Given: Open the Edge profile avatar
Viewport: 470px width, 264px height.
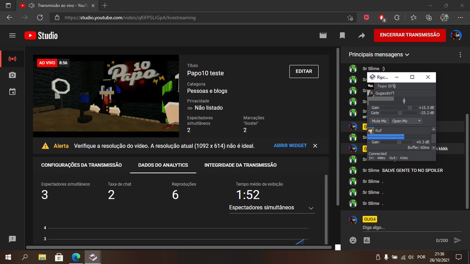Looking at the screenshot, I should click(444, 18).
